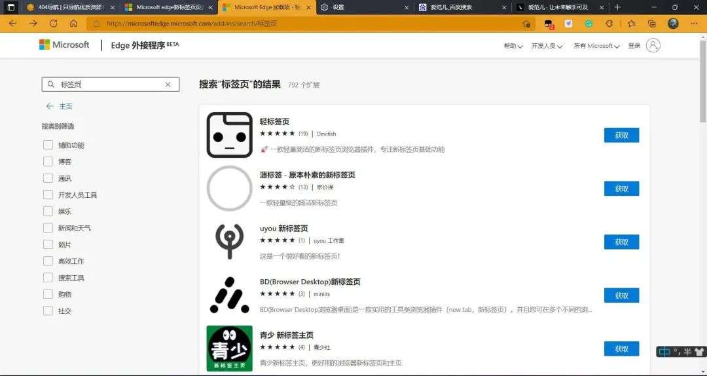The width and height of the screenshot is (707, 376).
Task: Click the Microsoft logo
Action: [64, 45]
